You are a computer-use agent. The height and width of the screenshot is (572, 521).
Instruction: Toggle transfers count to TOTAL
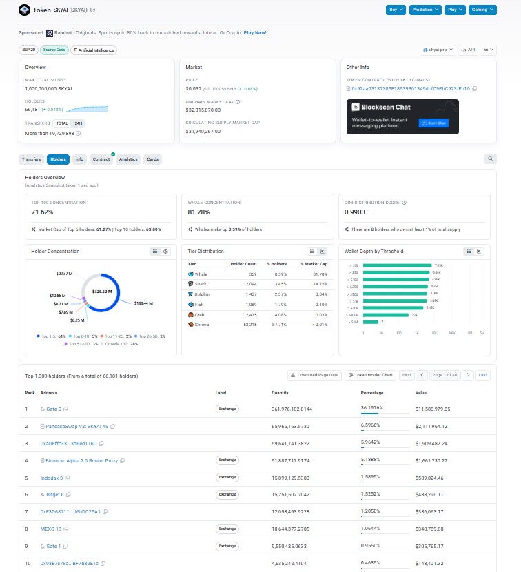click(x=62, y=123)
